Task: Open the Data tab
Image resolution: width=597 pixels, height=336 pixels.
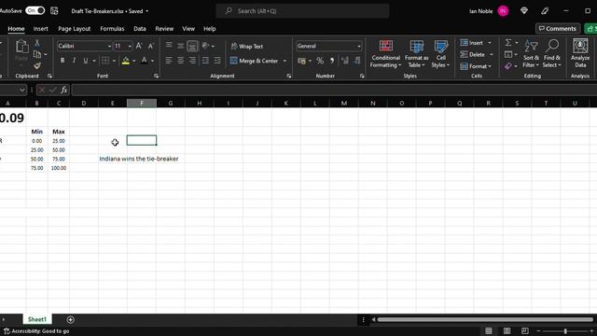Action: pos(140,29)
